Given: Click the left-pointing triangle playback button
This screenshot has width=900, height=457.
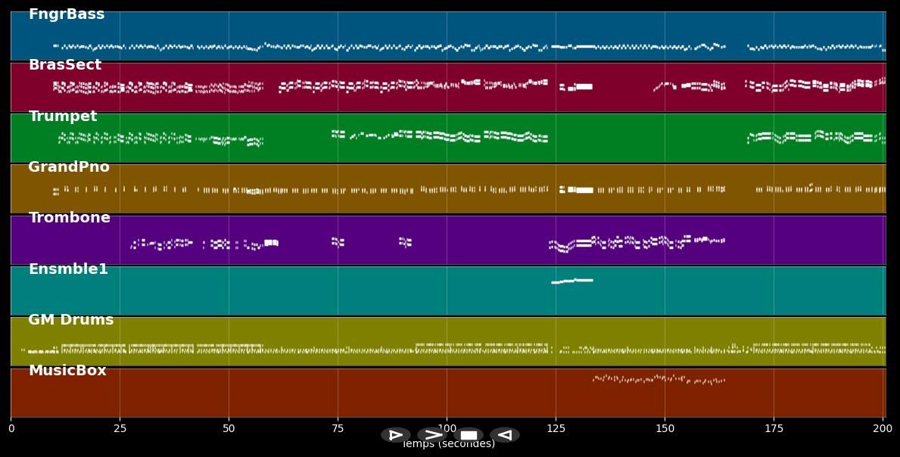Looking at the screenshot, I should [505, 435].
